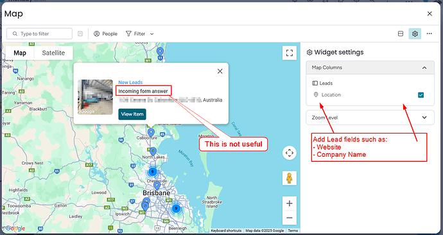Screen dimensions: 443x235
Task: Collapse the Map Columns section
Action: pyautogui.click(x=424, y=67)
